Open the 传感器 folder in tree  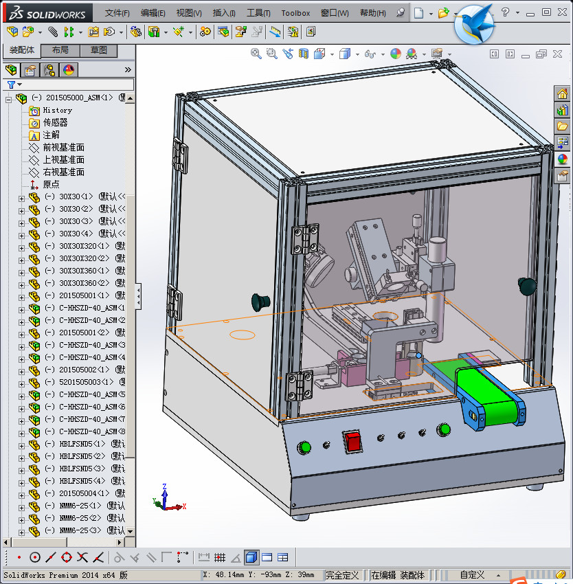click(55, 122)
